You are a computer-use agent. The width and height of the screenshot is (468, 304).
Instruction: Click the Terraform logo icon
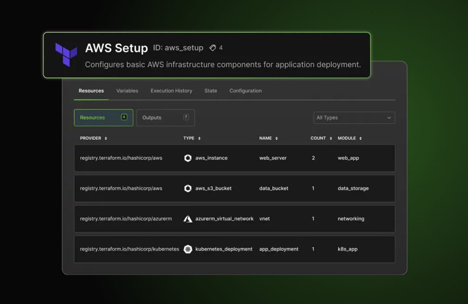[66, 54]
